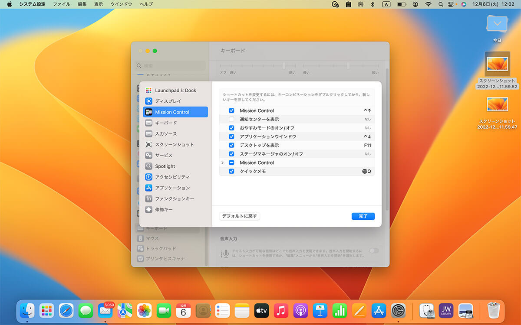
Task: Toggle mixed-state Mission Control group checkbox
Action: 231,162
